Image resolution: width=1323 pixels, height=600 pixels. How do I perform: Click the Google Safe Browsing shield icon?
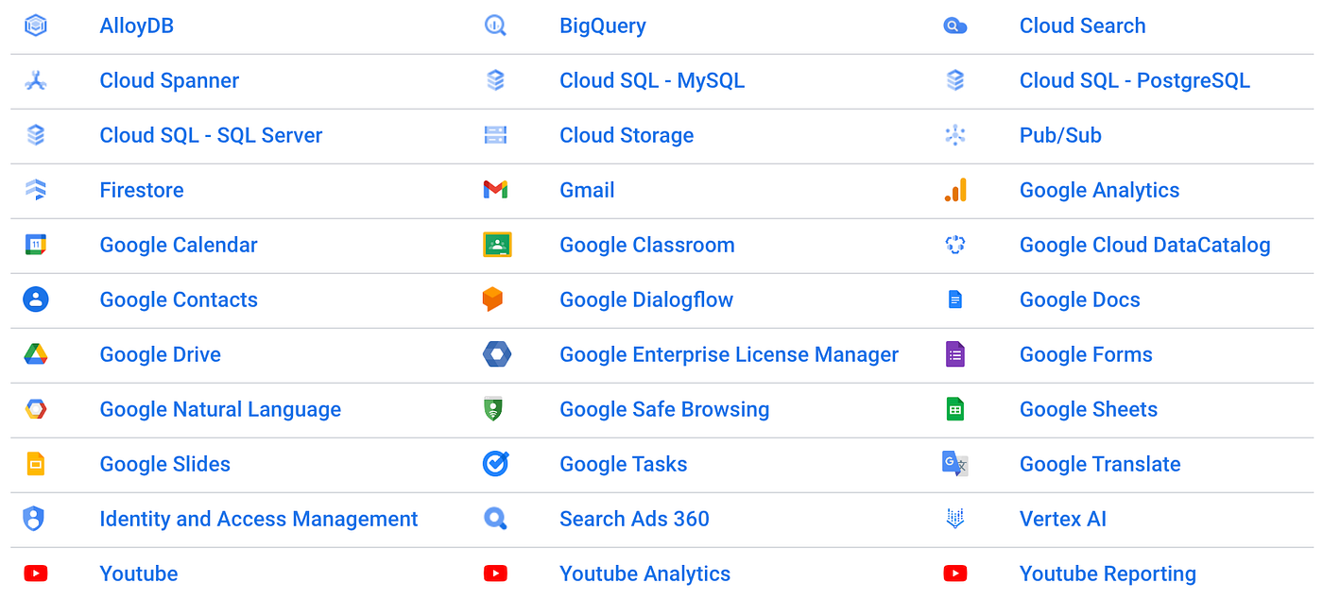(492, 409)
